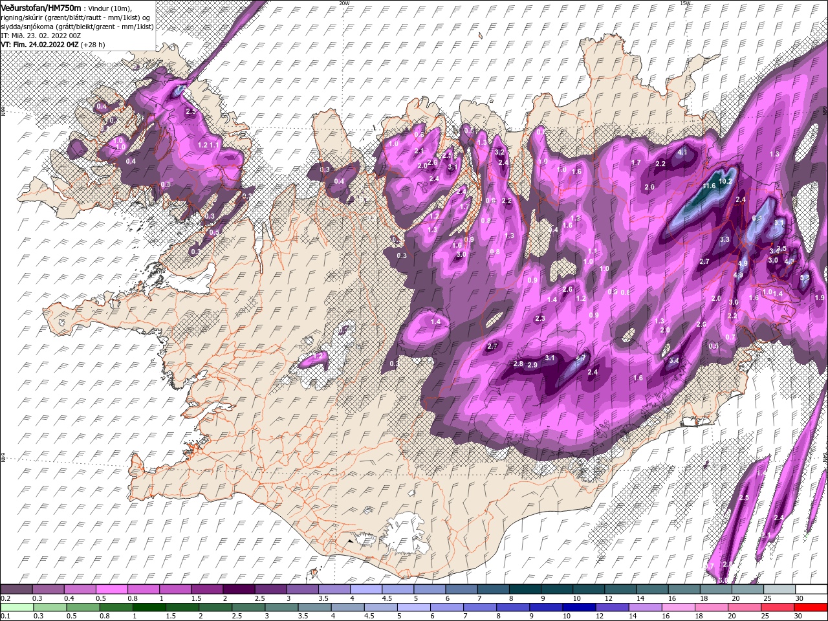Click the 15W longitude label
The image size is (828, 621).
tap(685, 3)
